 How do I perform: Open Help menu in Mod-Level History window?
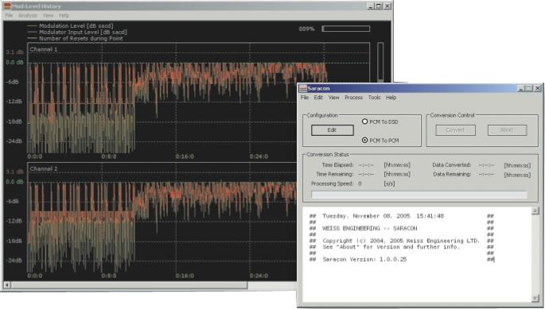tap(64, 16)
